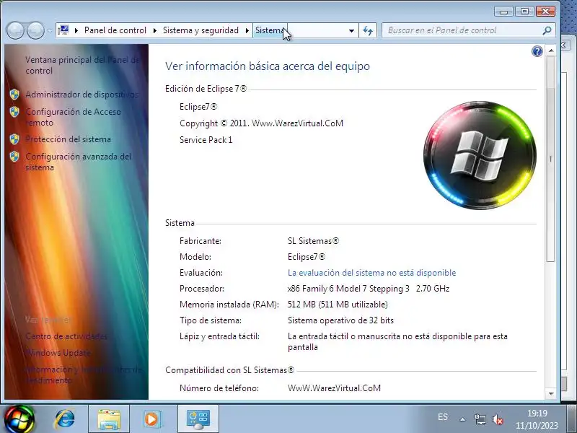
Task: Click shield icon beside Protección del sistema
Action: point(14,139)
